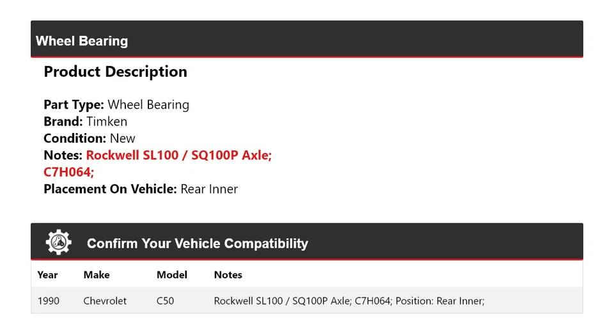Click the New condition value
Screen dimensions: 614x334
click(x=122, y=138)
